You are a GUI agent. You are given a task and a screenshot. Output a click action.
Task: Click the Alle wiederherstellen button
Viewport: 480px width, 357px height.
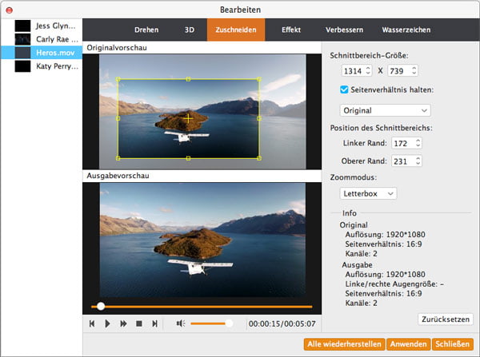pyautogui.click(x=343, y=344)
